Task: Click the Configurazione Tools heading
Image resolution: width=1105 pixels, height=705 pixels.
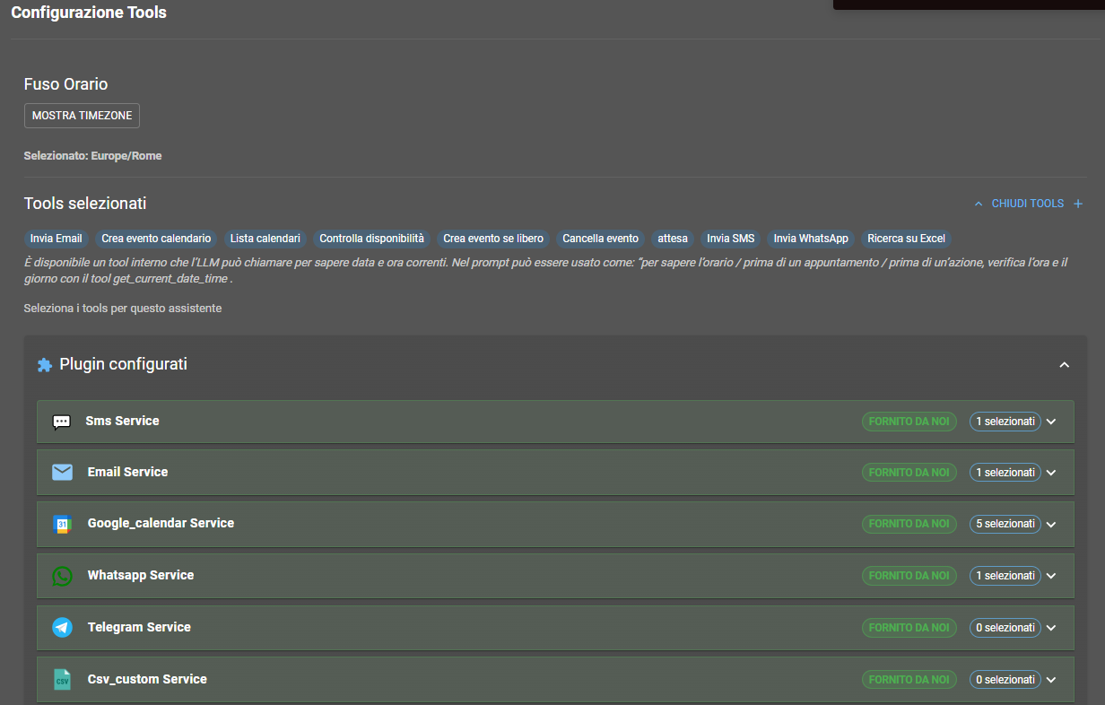Action: point(88,13)
